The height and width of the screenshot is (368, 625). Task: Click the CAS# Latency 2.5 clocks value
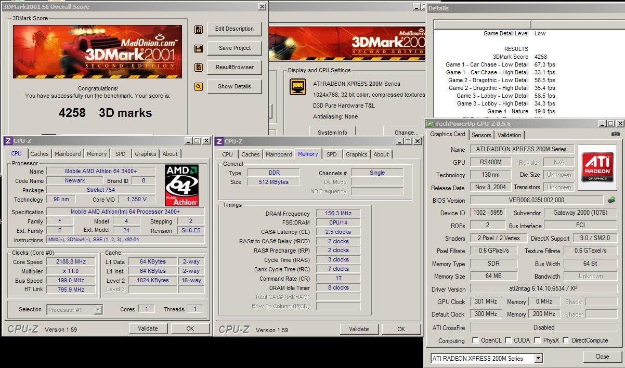(338, 232)
